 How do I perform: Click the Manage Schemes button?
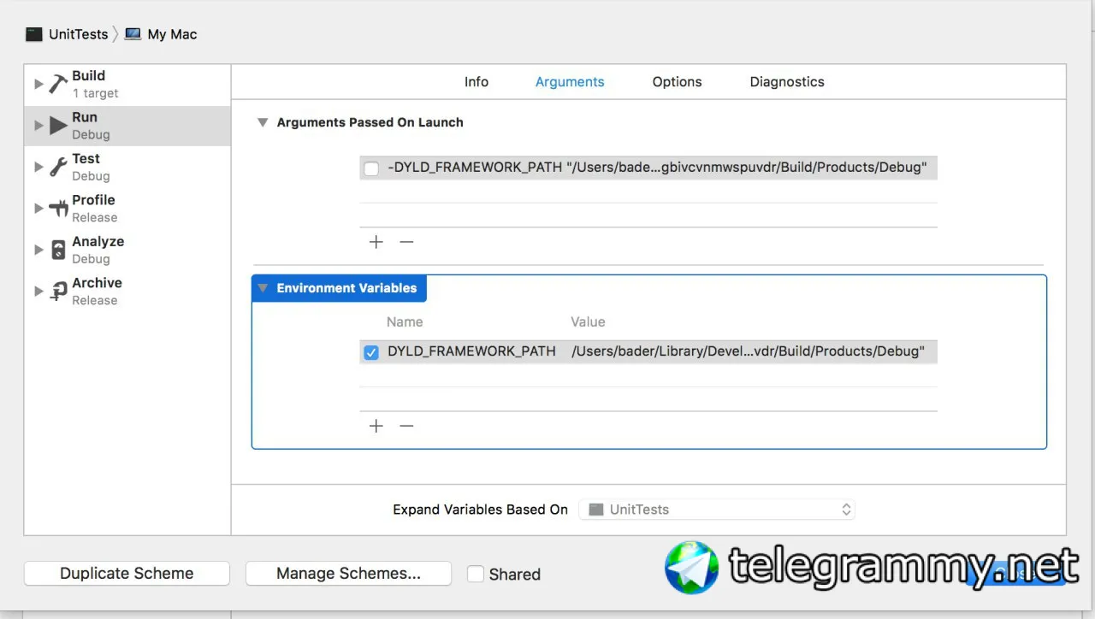pyautogui.click(x=348, y=574)
